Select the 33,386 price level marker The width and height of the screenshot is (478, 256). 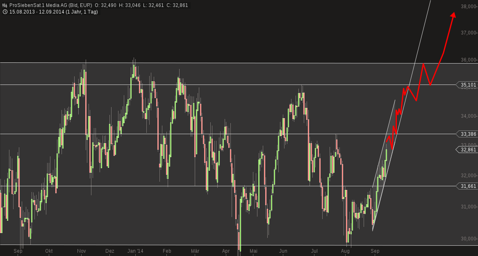pyautogui.click(x=468, y=134)
